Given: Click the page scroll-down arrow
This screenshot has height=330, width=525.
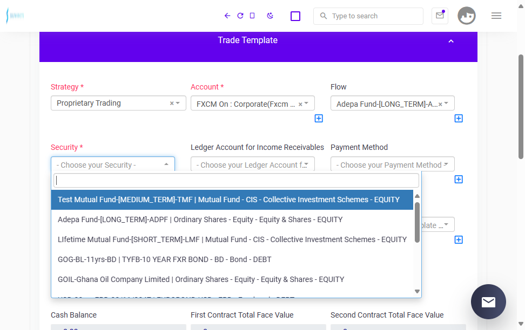Looking at the screenshot, I should 521,324.
